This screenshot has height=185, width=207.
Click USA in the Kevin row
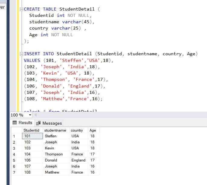tap(78, 148)
